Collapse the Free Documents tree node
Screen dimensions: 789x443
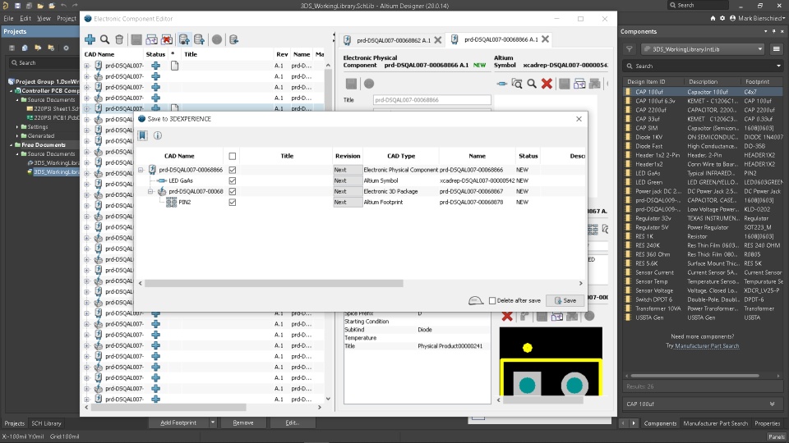coord(12,144)
